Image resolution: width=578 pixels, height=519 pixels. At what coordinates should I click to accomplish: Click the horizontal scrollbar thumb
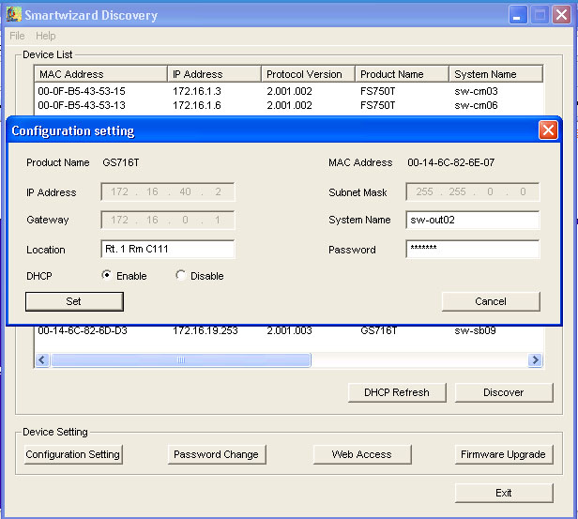[180, 359]
